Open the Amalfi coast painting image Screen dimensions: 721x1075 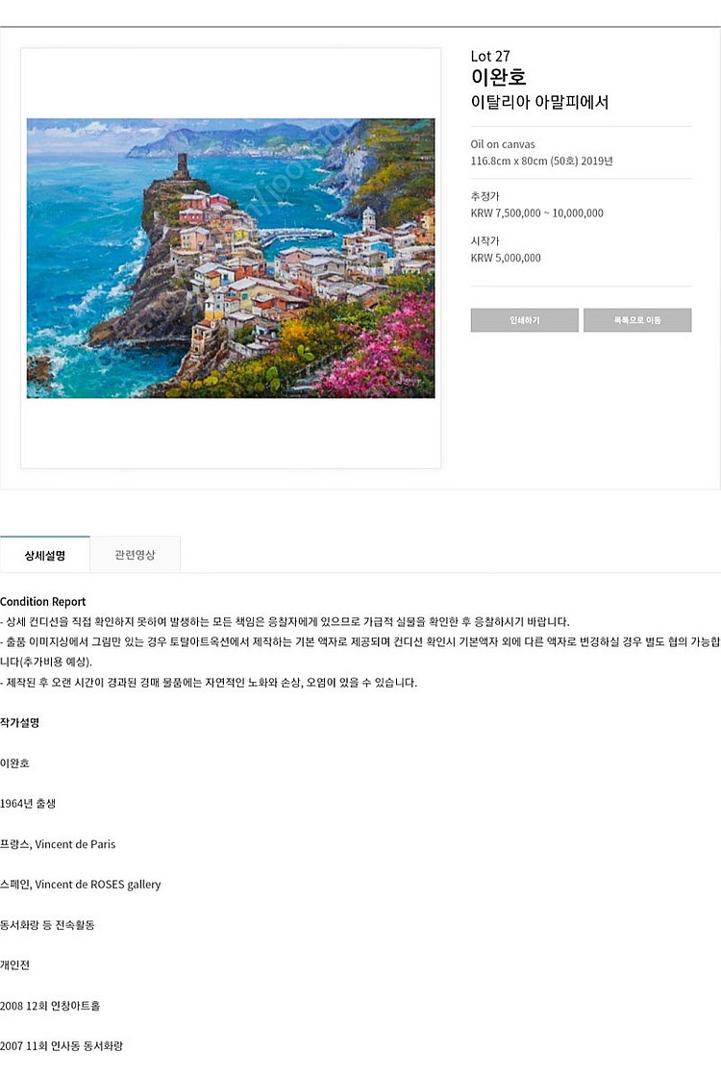click(x=231, y=258)
